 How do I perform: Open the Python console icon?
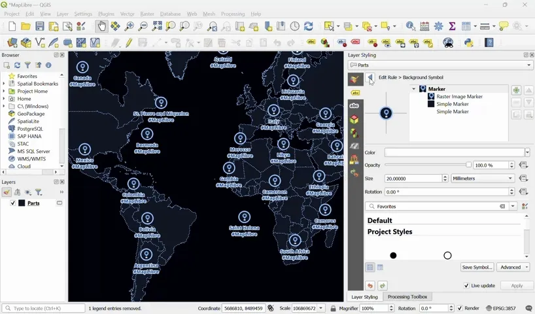click(469, 43)
